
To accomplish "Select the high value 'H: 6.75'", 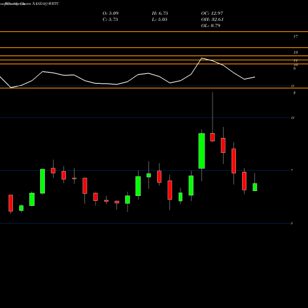I will tap(160, 14).
